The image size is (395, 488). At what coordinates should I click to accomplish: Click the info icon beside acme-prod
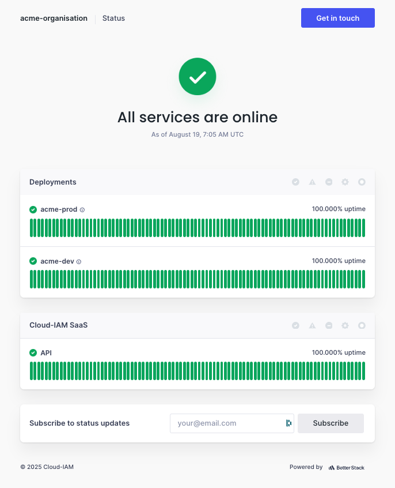(82, 210)
